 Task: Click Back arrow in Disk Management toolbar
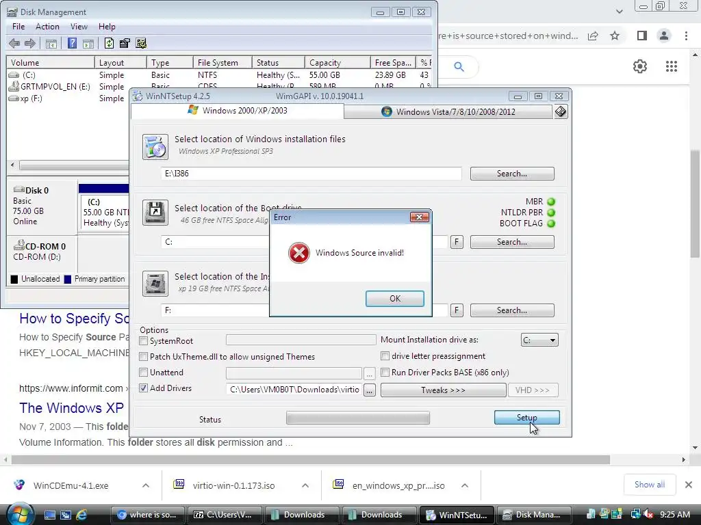[14, 43]
